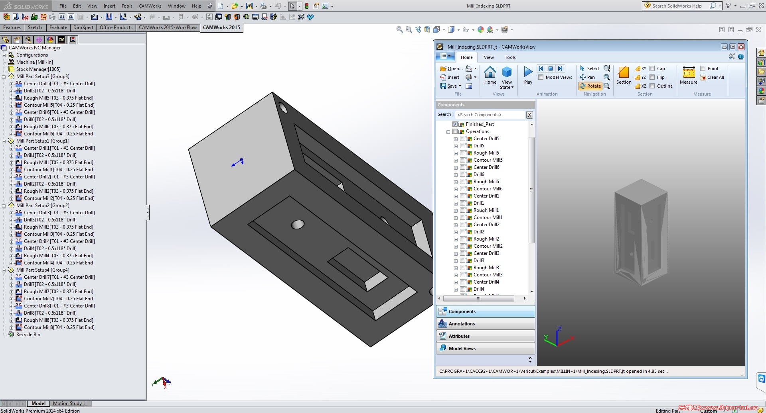Click the rewind animation button
The image size is (766, 413).
tap(541, 69)
